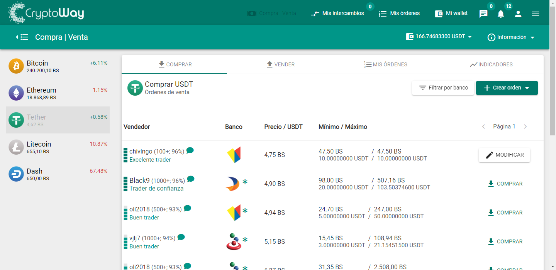Switch to the COMPRAR tab
The height and width of the screenshot is (270, 556).
(x=175, y=64)
